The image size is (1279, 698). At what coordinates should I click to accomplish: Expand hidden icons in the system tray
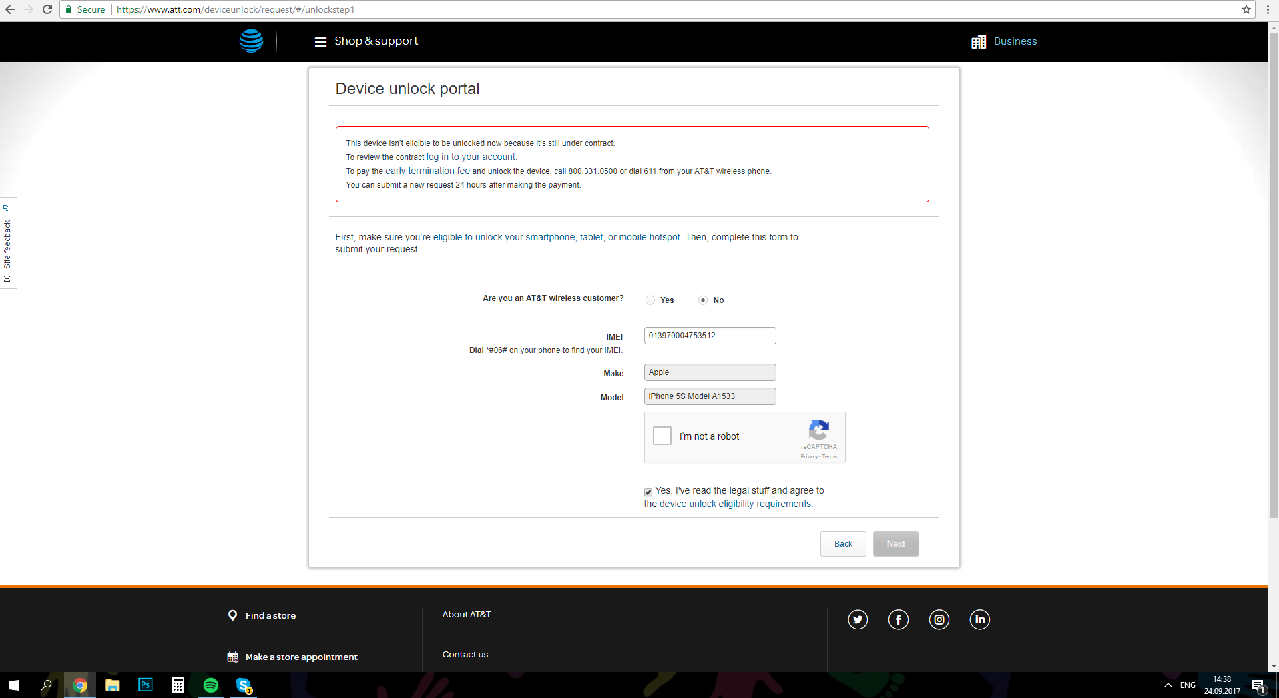pyautogui.click(x=1169, y=685)
